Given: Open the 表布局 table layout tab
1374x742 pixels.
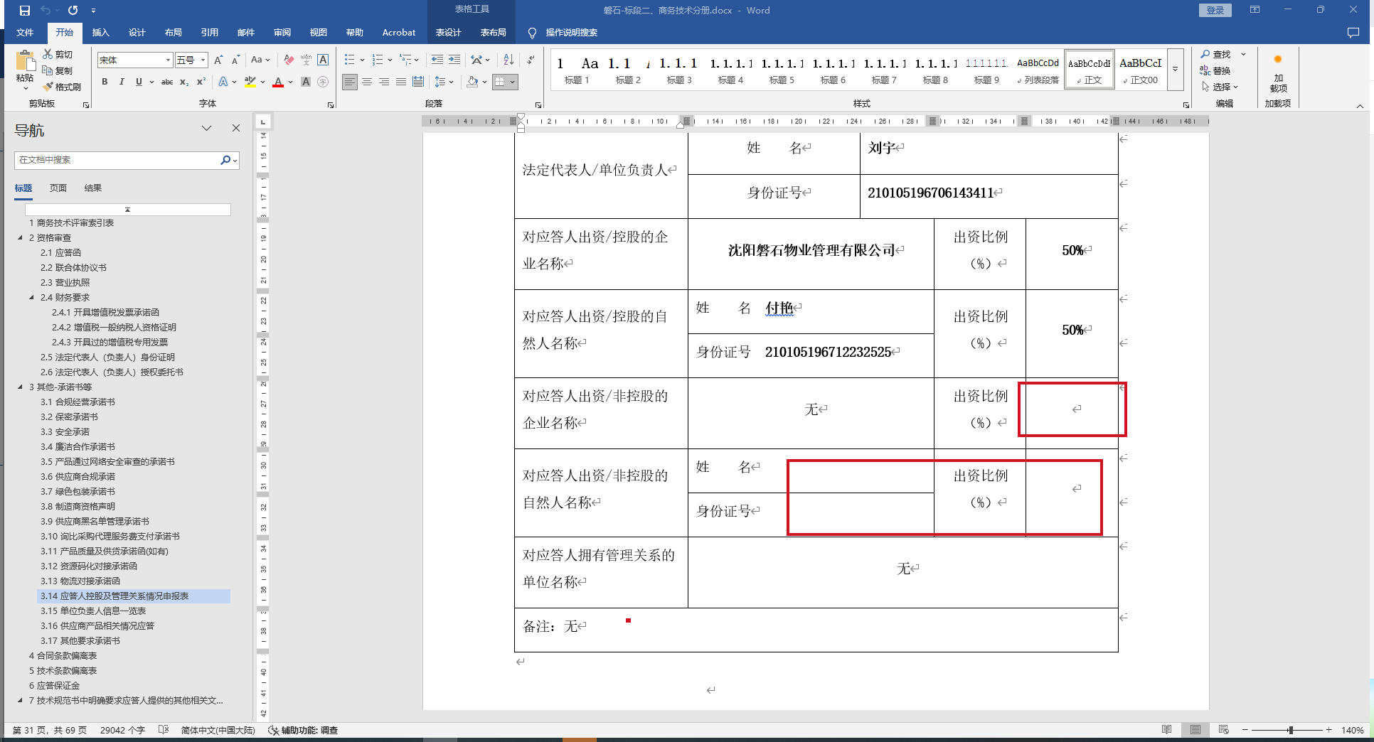Looking at the screenshot, I should tap(494, 33).
